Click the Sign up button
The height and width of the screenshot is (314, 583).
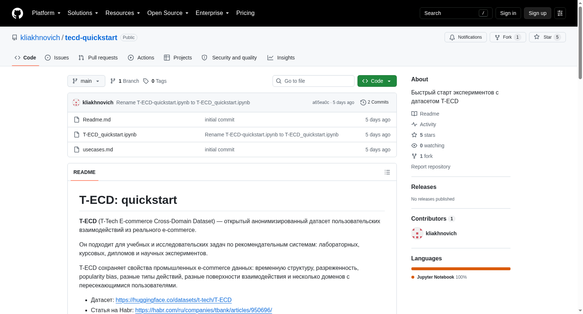click(x=537, y=13)
